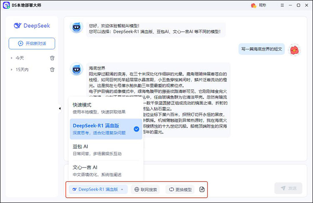Minimize the application window

coord(290,5)
